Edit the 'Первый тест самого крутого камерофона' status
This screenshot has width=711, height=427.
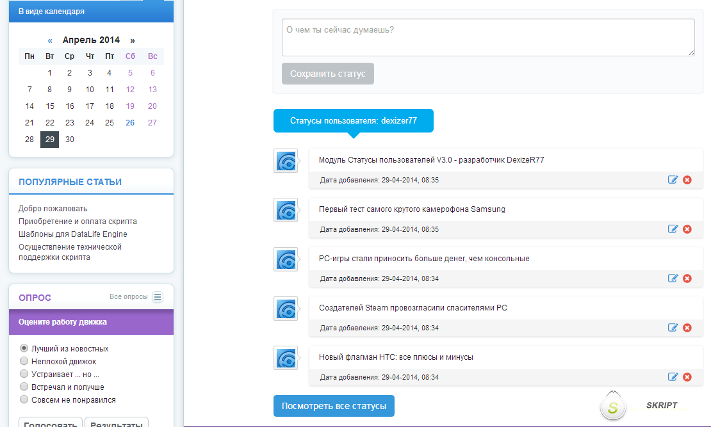673,229
